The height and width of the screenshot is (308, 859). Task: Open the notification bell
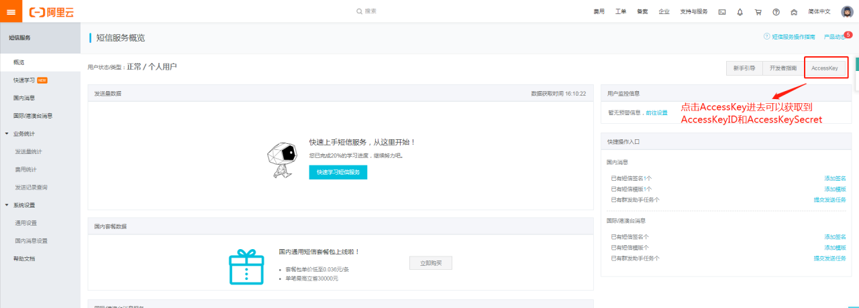[x=740, y=11]
